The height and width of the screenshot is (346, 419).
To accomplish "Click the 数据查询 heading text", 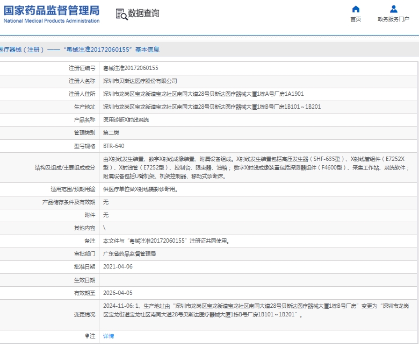I will click(143, 13).
